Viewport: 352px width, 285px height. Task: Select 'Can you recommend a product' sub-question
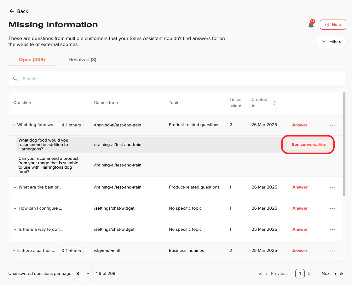pos(48,165)
